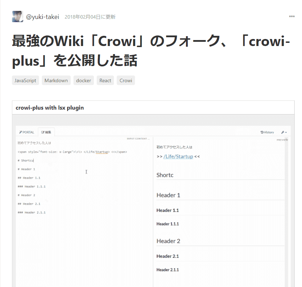The width and height of the screenshot is (302, 287).
Task: Select the docker tag
Action: click(x=84, y=80)
